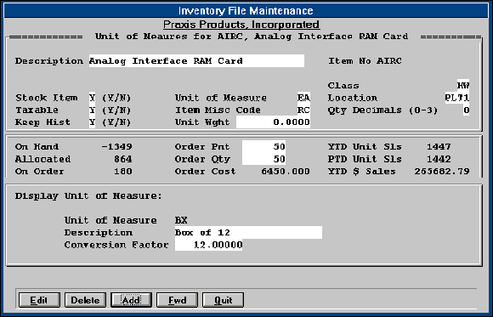Click the Location PLT1 field

pos(457,98)
